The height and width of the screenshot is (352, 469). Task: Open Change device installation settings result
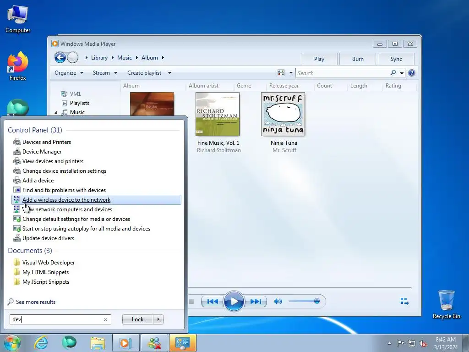click(x=96, y=171)
